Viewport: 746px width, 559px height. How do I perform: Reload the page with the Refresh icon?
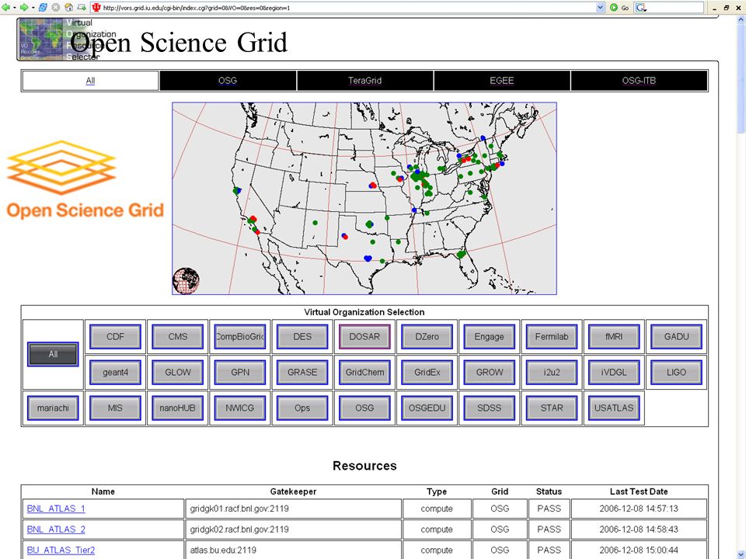click(43, 8)
